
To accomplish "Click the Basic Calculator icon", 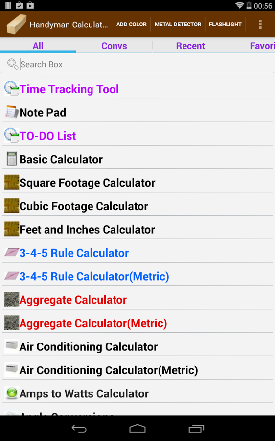I will (12, 159).
